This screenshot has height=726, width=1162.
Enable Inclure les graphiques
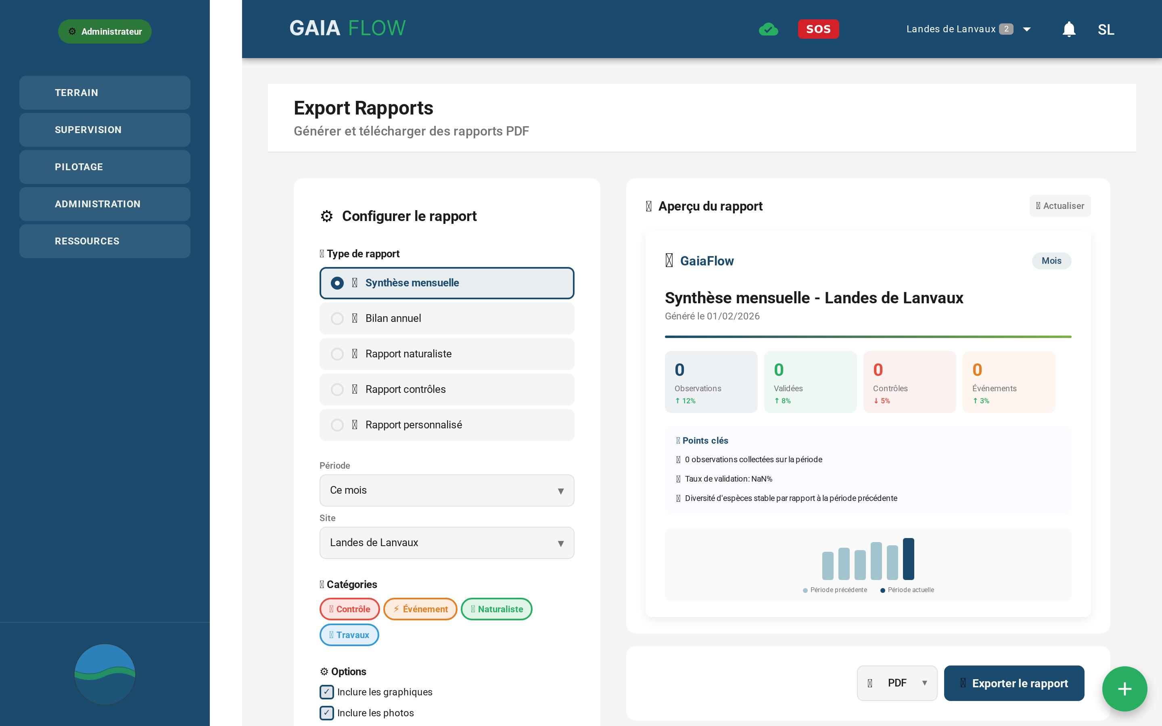coord(326,692)
